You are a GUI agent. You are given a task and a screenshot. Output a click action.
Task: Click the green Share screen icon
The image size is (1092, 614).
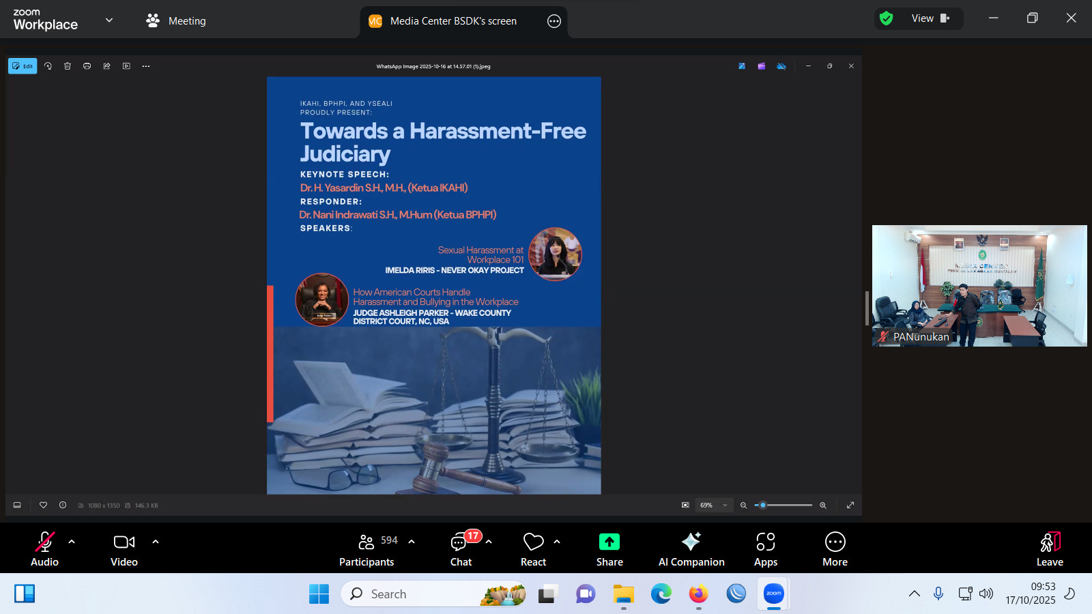coord(609,542)
